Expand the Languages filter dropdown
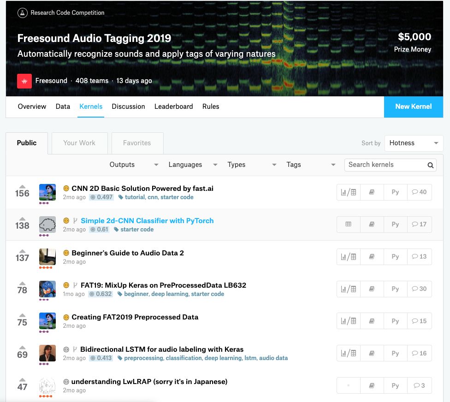Image resolution: width=450 pixels, height=402 pixels. coord(193,165)
